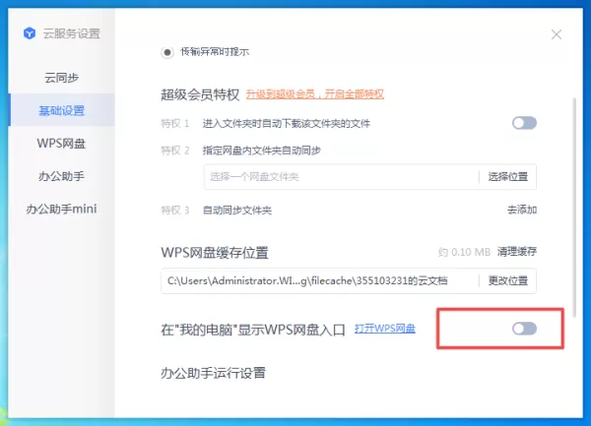Screen dimensions: 591x426
Task: Click the WPS网盘缓存位置 heading
Action: pyautogui.click(x=215, y=253)
